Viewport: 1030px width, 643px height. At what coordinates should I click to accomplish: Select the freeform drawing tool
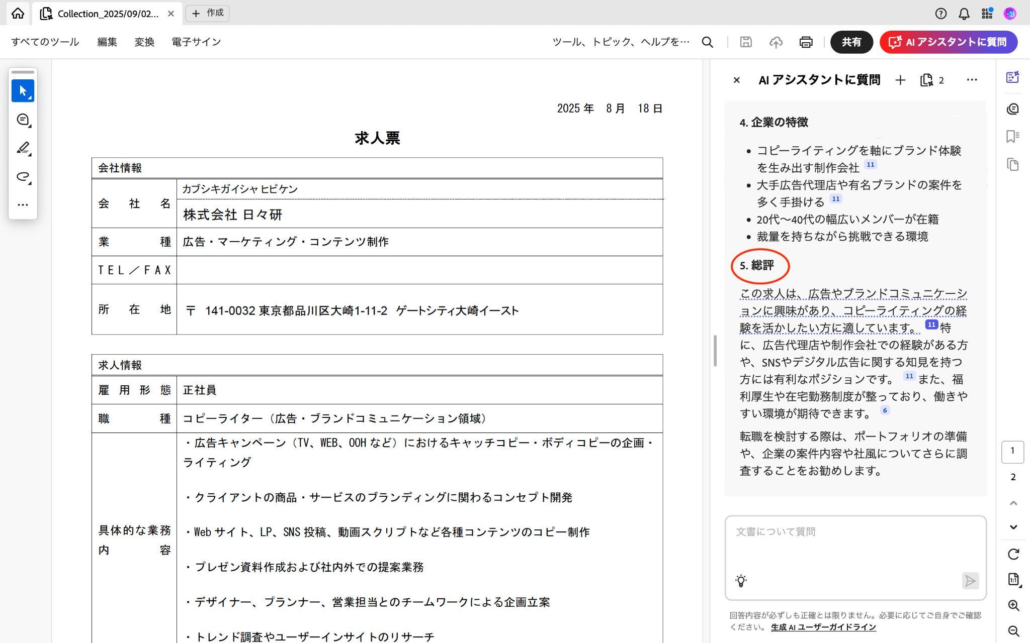23,177
